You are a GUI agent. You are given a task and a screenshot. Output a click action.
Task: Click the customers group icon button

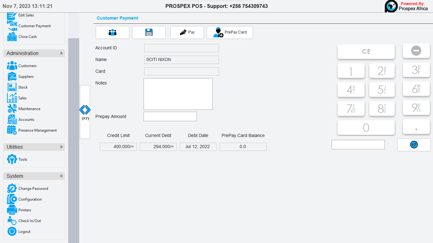(x=112, y=32)
